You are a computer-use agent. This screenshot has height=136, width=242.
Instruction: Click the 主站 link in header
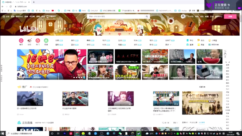click(x=6, y=17)
